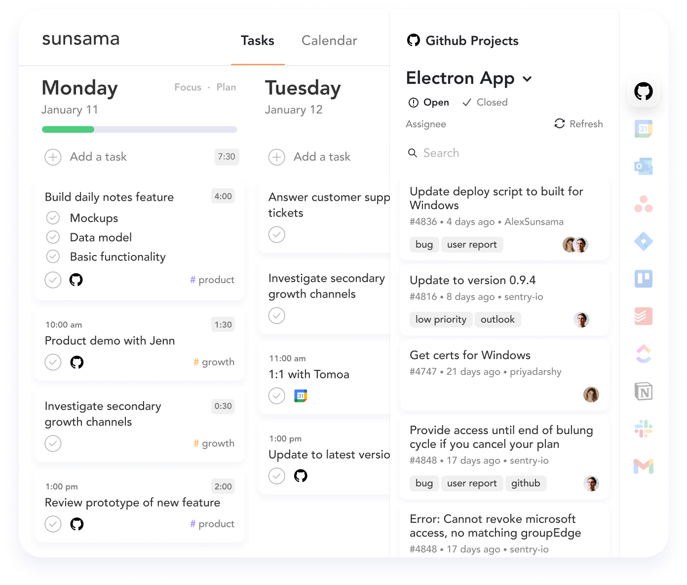Refresh the GitHub issues list
Viewport: 687px width, 585px height.
click(578, 124)
